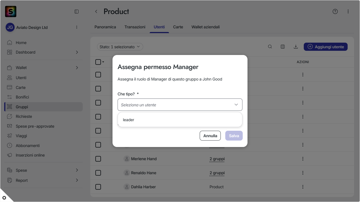Screen dimensions: 360x202
Task: Open Richieste in the sidebar
Action: (44, 116)
